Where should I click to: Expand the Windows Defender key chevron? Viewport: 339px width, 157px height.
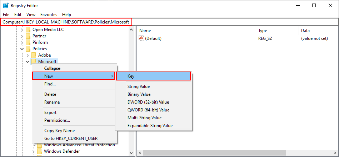coord(34,151)
